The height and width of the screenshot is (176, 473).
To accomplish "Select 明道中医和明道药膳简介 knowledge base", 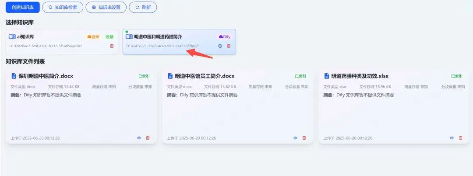I will pos(179,42).
